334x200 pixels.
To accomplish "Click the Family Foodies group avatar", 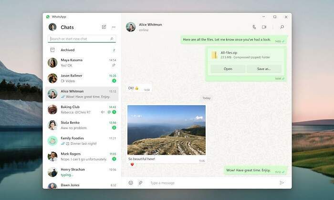I will (52, 140).
